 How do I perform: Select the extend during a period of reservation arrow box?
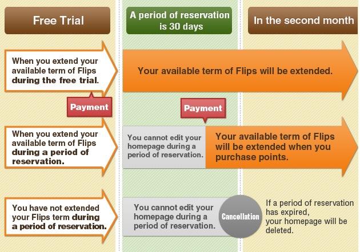coord(61,148)
